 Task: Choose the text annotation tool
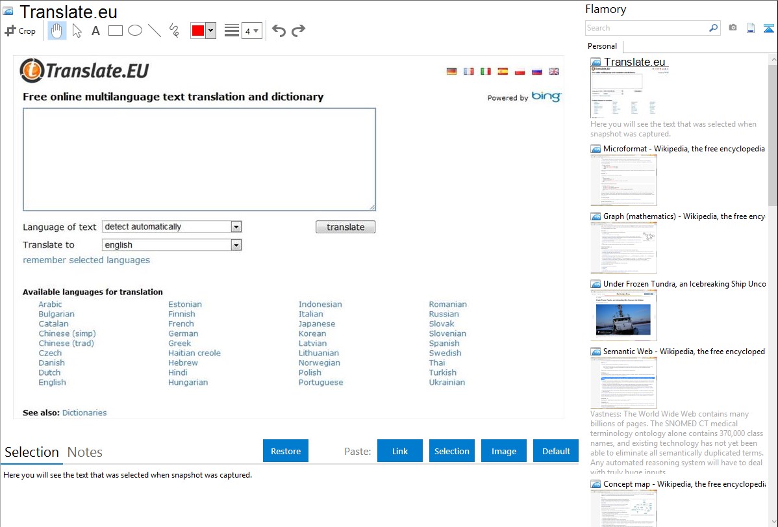click(95, 31)
